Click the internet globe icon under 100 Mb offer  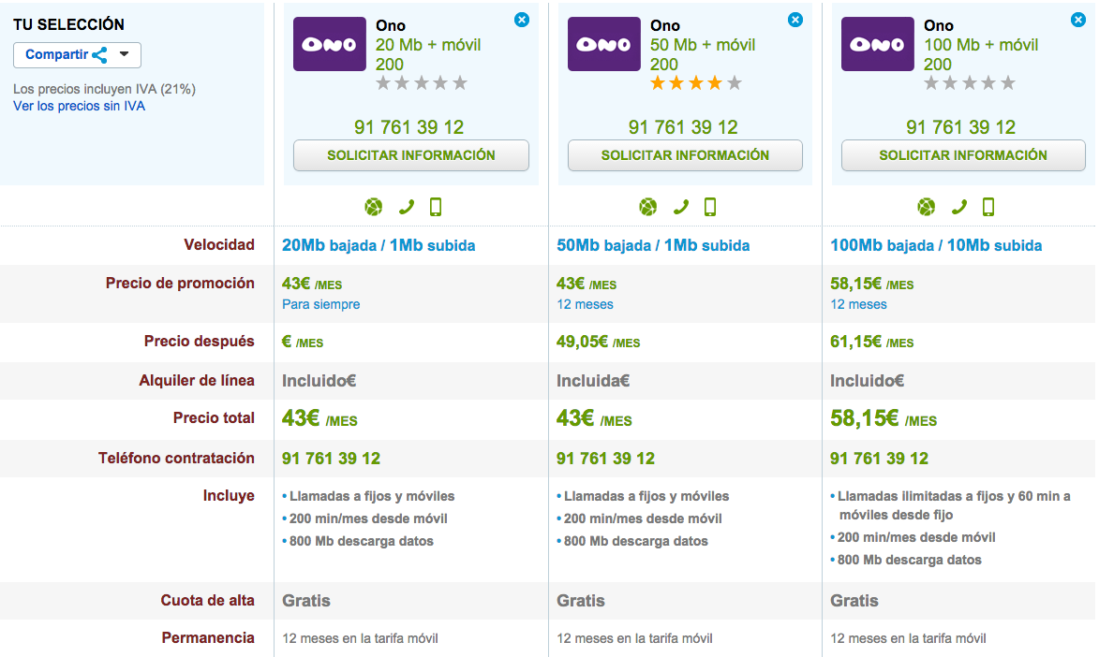tap(926, 207)
